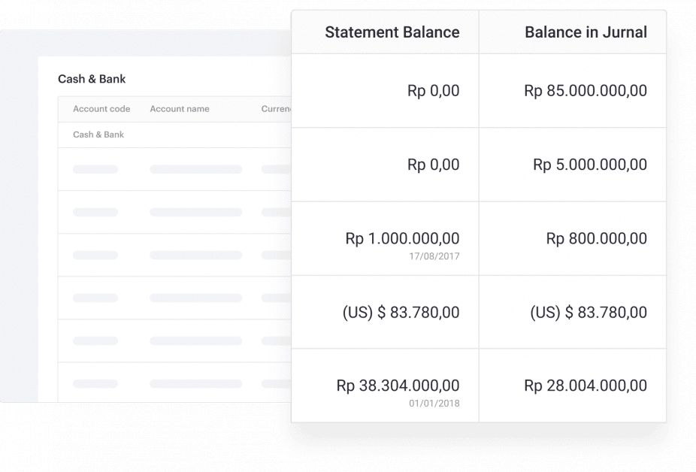
Task: Click the Account code column header
Action: click(x=101, y=109)
